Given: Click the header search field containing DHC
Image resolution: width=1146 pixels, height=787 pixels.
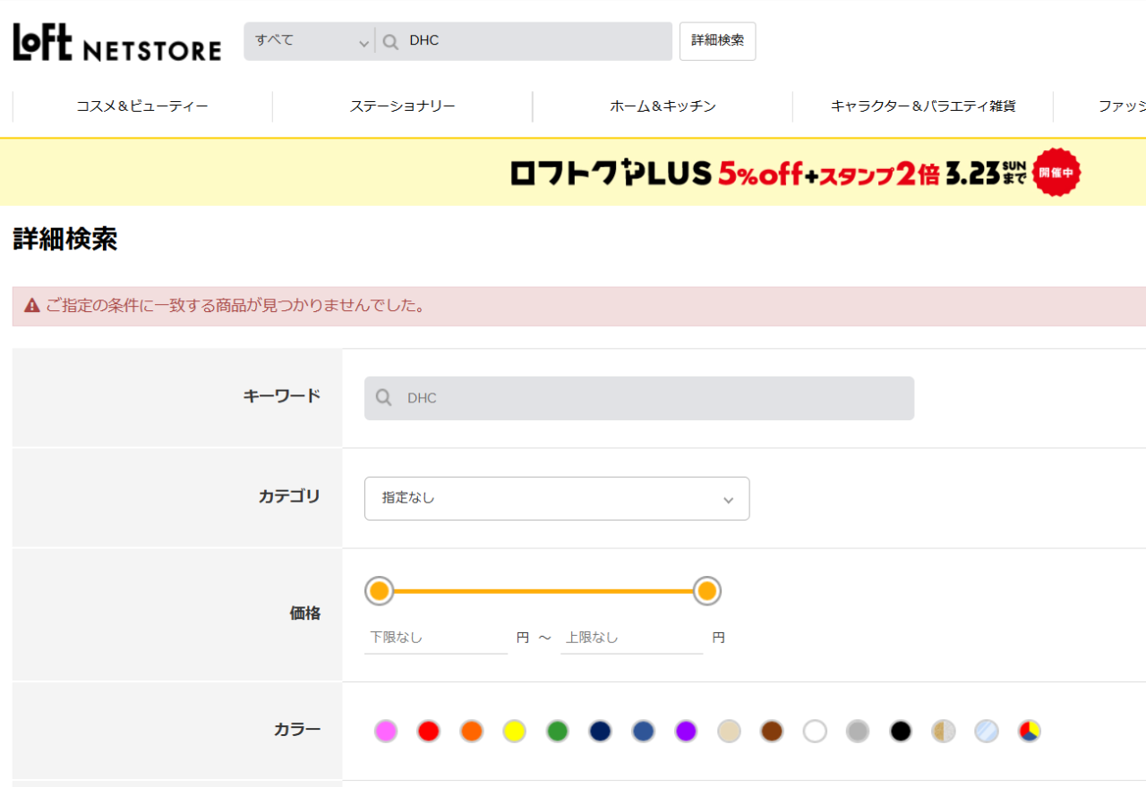Looking at the screenshot, I should click(x=524, y=41).
